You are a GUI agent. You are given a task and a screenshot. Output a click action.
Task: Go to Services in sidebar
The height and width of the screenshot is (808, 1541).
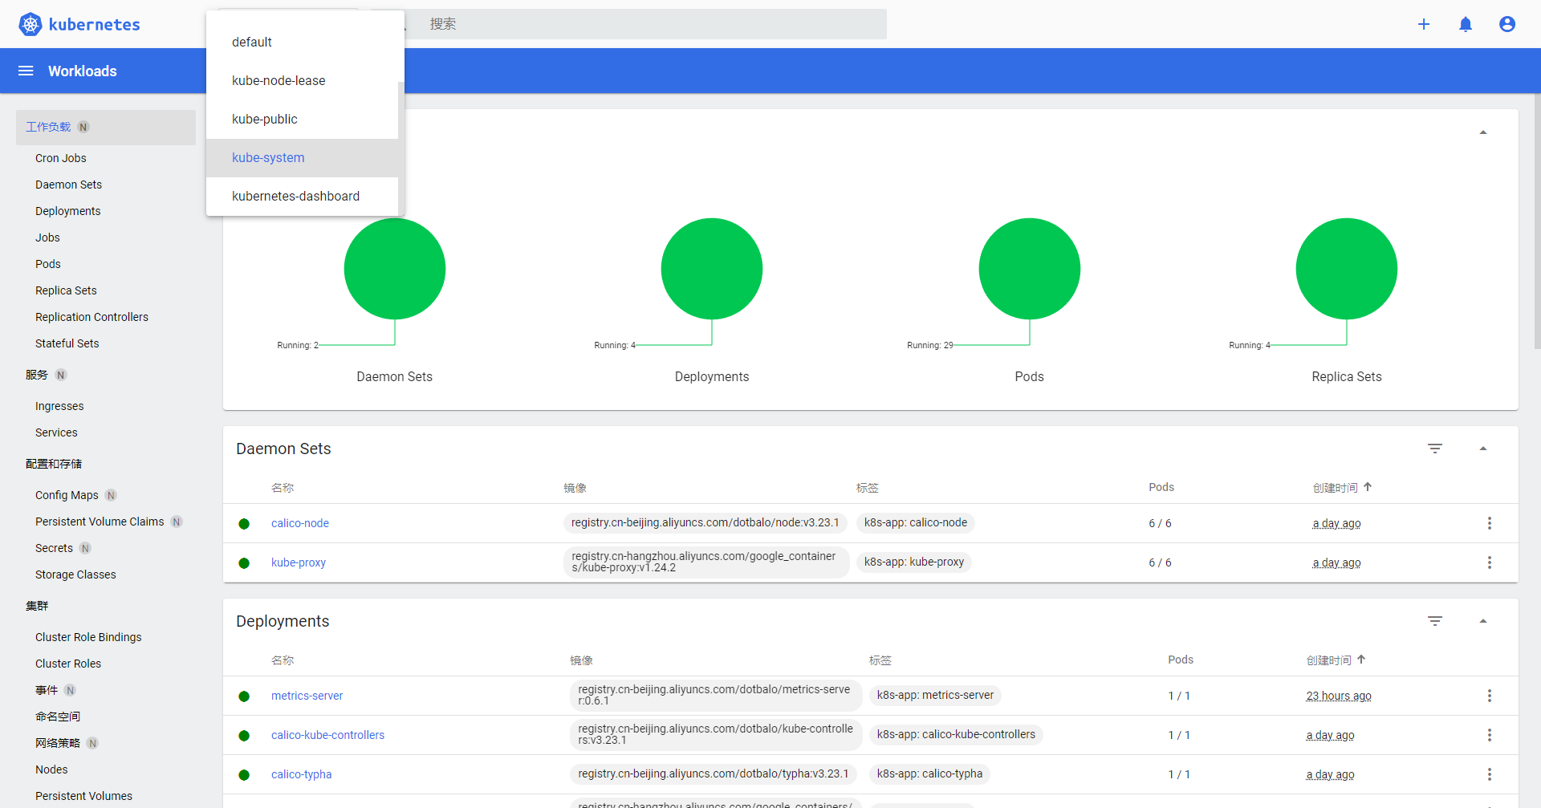(x=56, y=432)
